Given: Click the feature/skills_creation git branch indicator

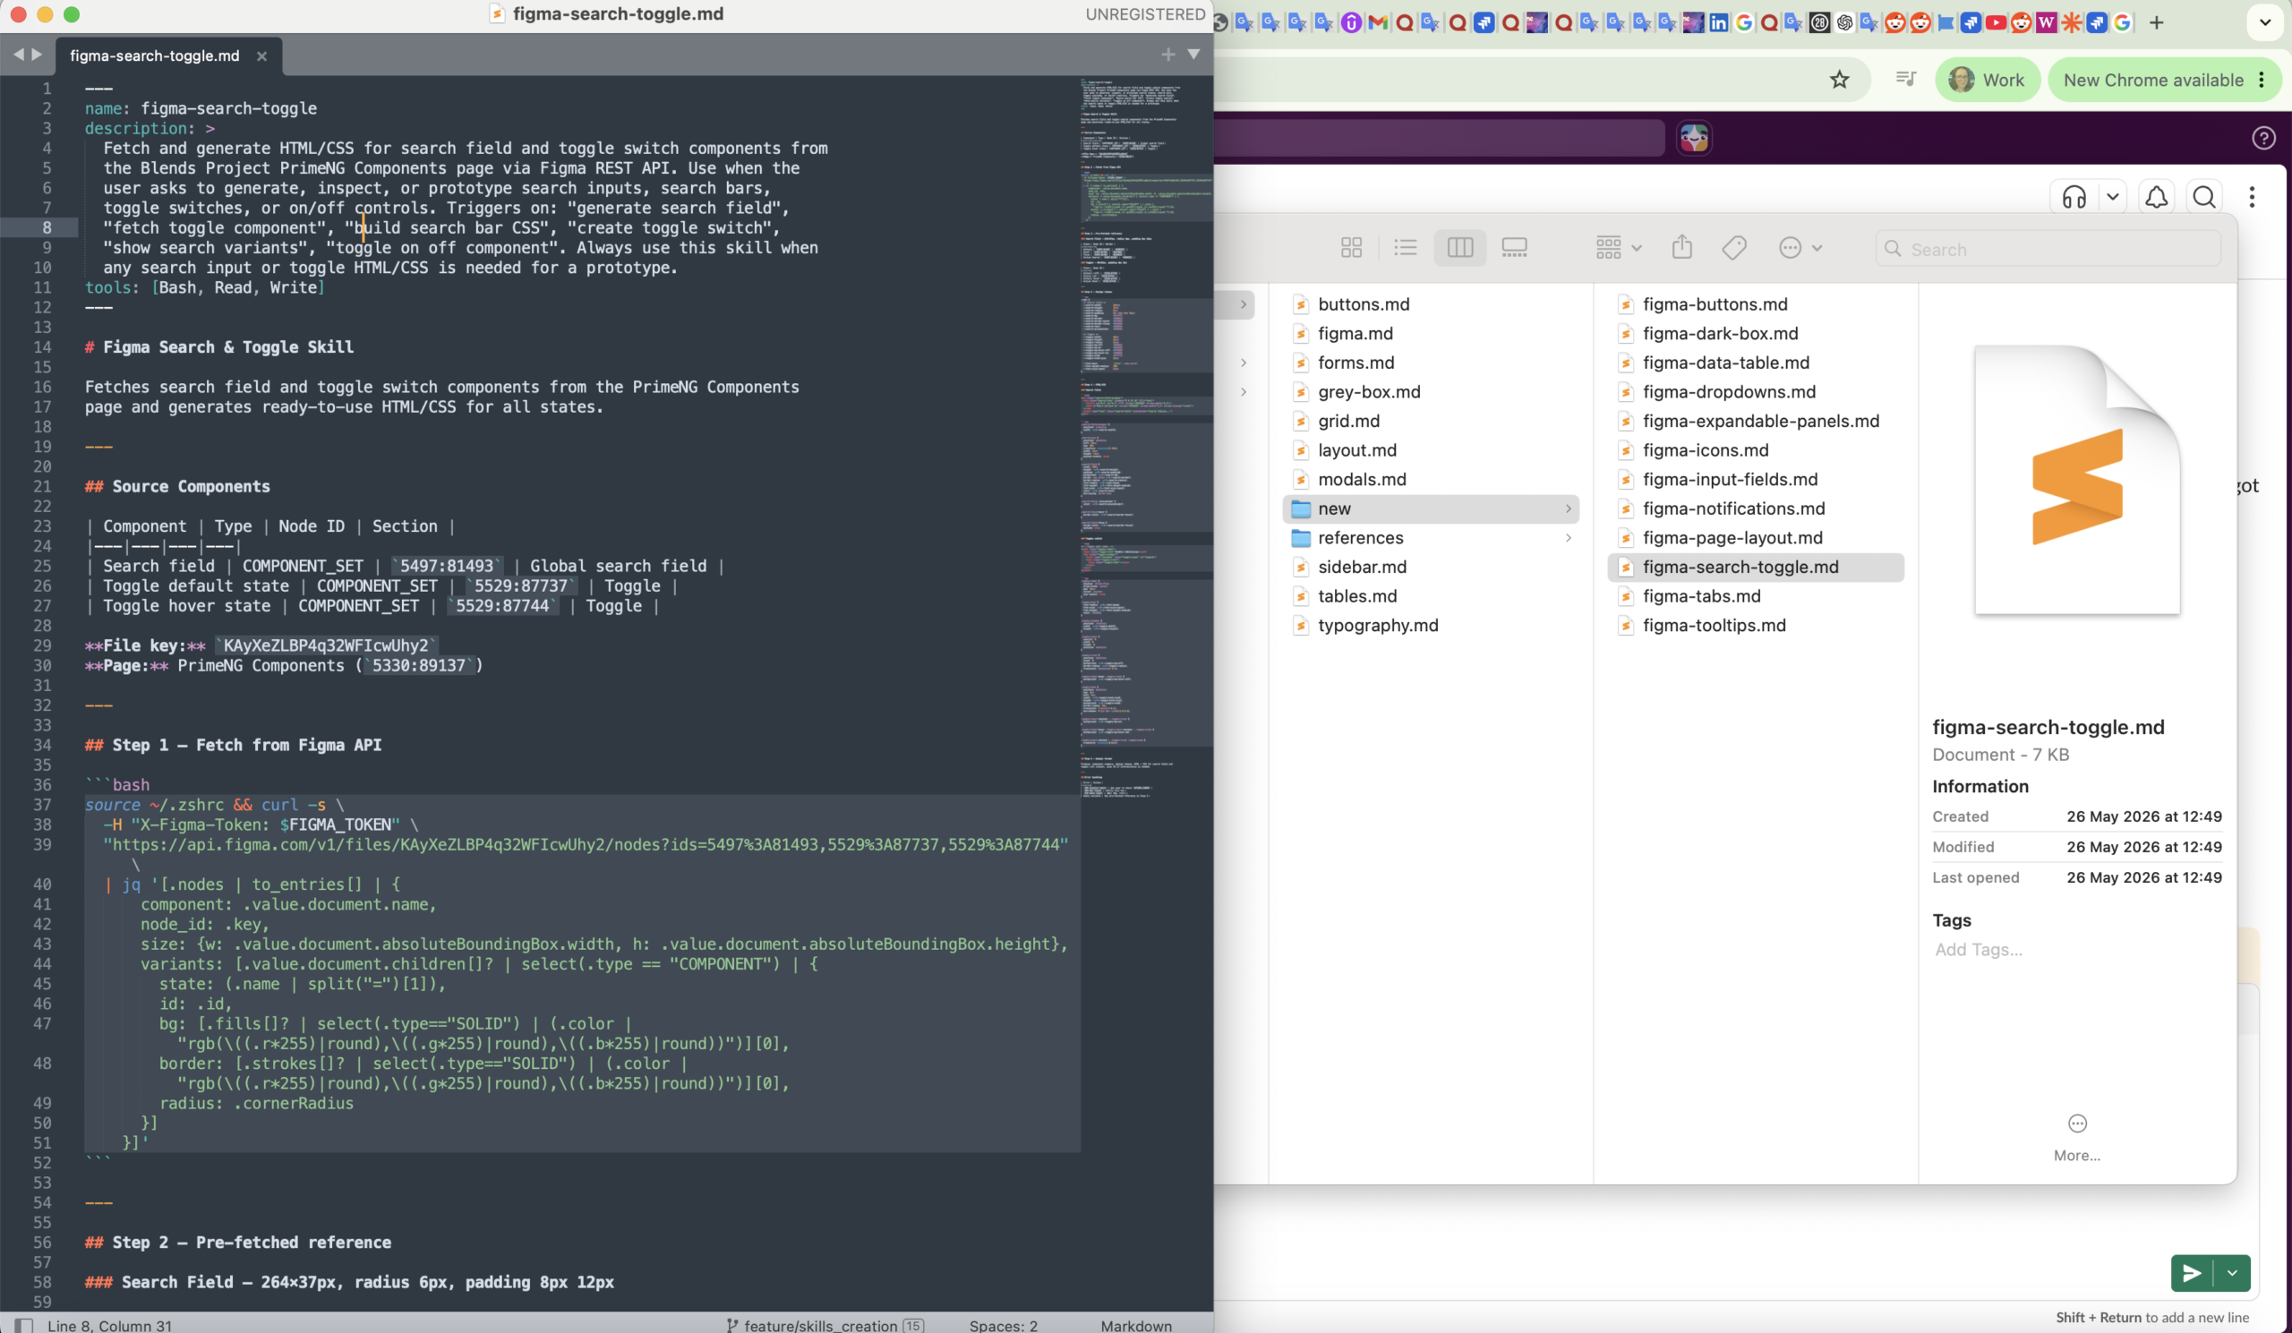Looking at the screenshot, I should pyautogui.click(x=825, y=1325).
